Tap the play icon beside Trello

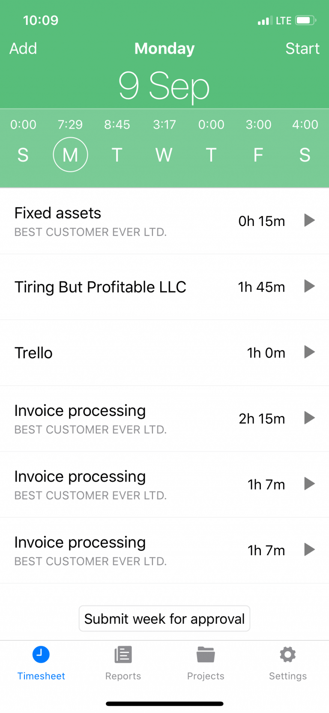[309, 352]
